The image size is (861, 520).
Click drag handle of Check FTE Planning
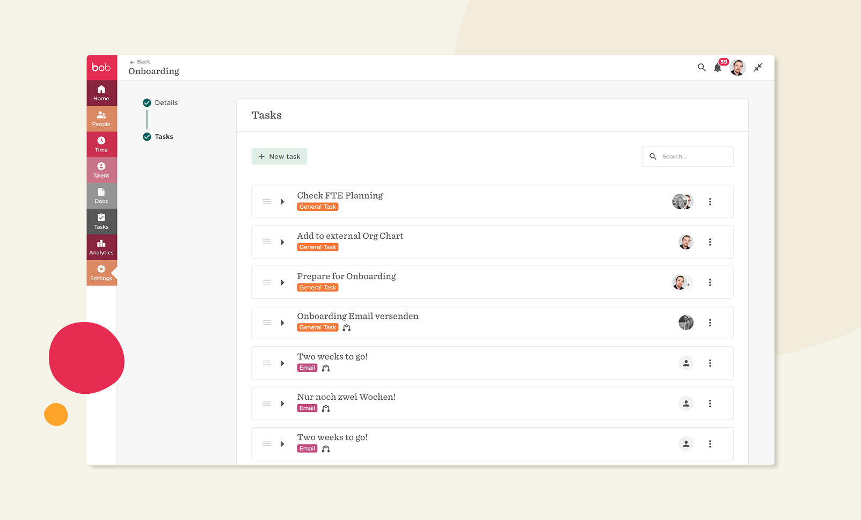click(267, 202)
